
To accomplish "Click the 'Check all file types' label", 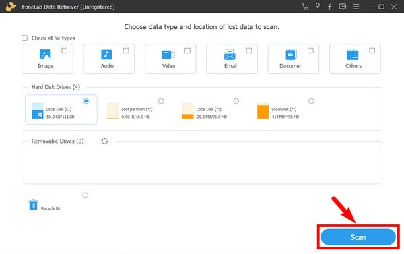I will tap(53, 38).
